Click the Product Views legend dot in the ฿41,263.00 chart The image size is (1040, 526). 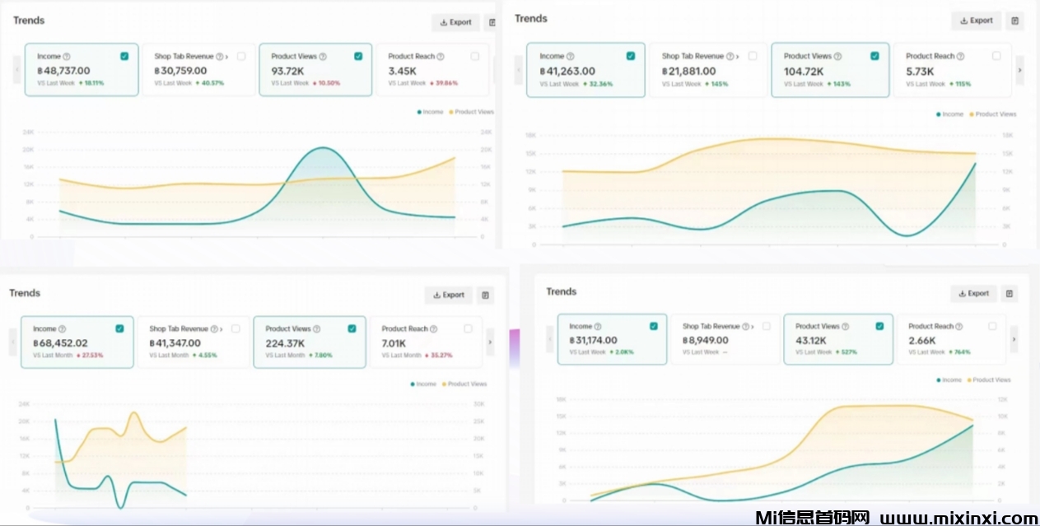click(971, 114)
